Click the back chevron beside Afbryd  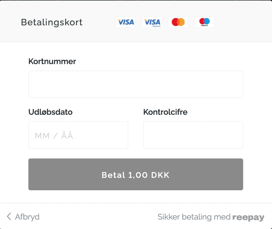tap(9, 217)
